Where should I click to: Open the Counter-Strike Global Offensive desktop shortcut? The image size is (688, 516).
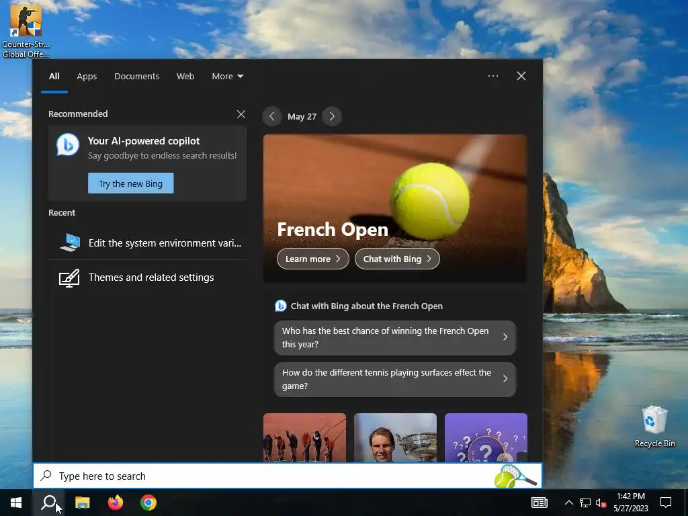[x=26, y=31]
